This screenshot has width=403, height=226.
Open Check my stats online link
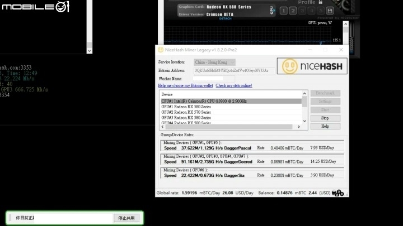pos(234,85)
